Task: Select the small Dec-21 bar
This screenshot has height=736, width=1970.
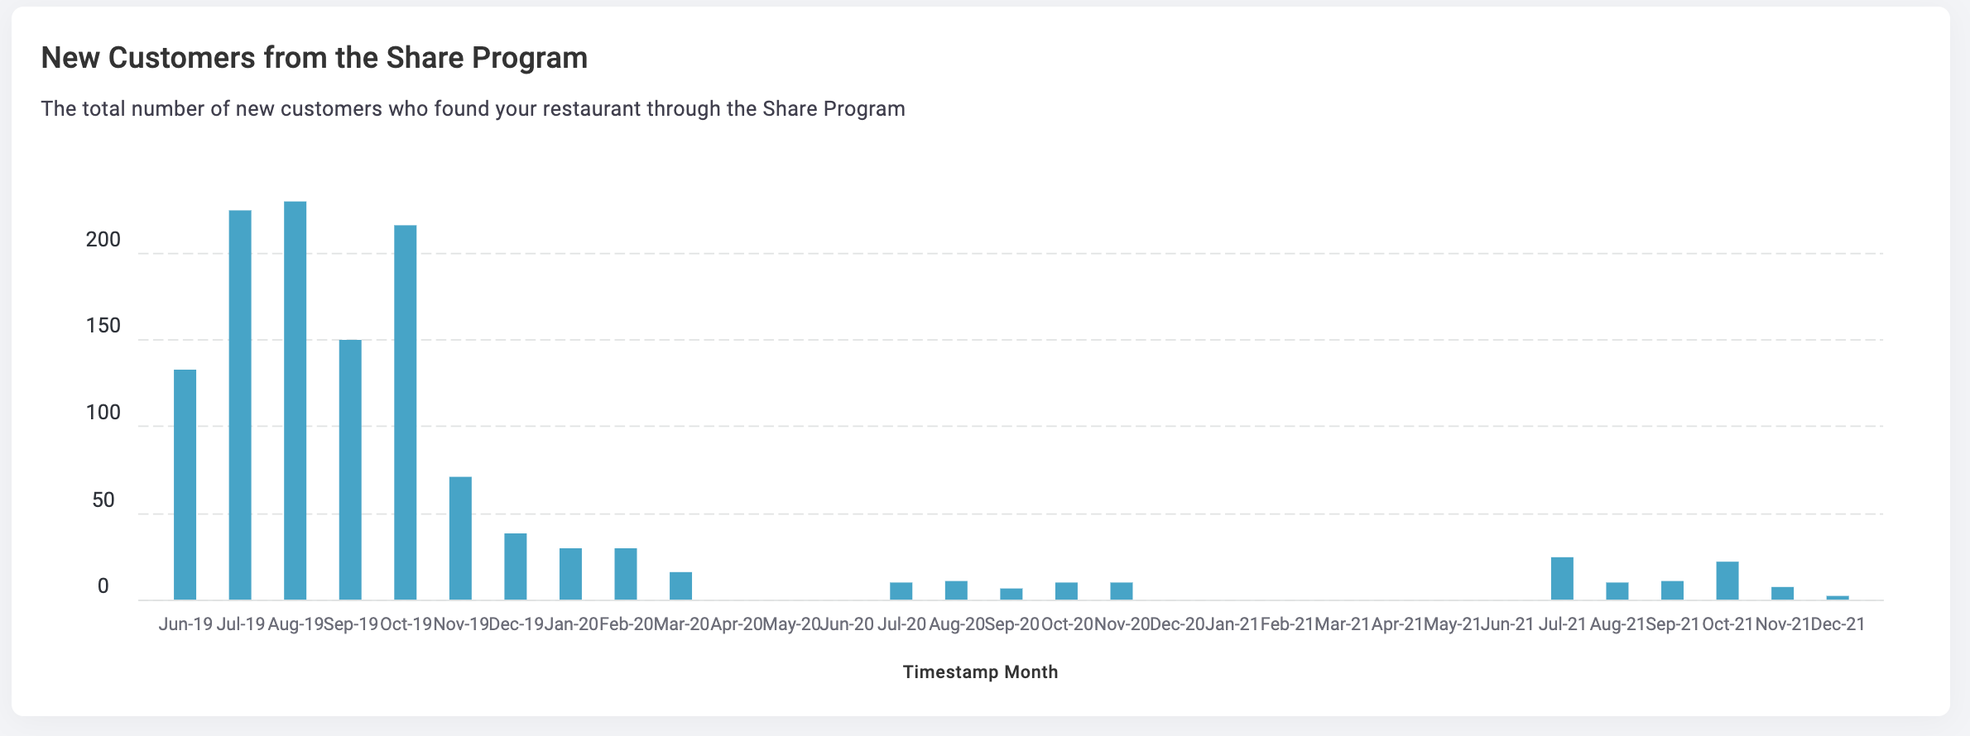Action: click(x=1838, y=598)
